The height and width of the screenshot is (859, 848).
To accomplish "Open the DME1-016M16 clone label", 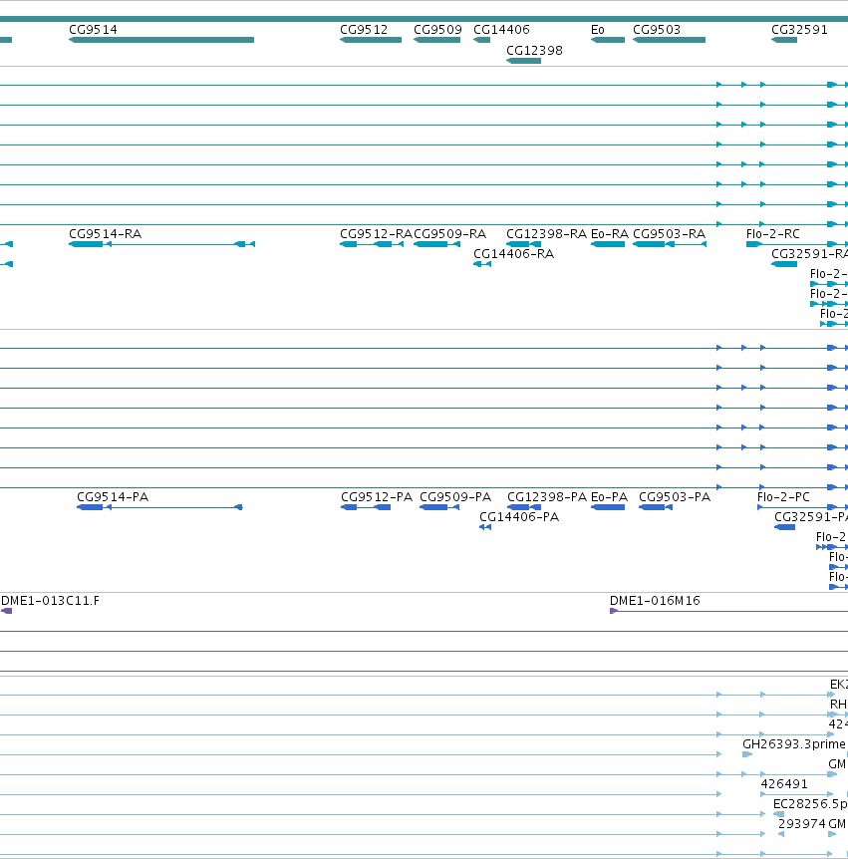I will [655, 601].
